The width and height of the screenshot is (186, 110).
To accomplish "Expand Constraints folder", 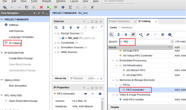I will tap(55, 43).
